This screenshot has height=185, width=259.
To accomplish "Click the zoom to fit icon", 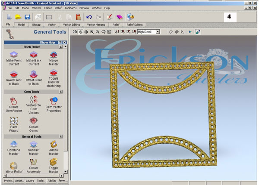I will tap(109, 32).
